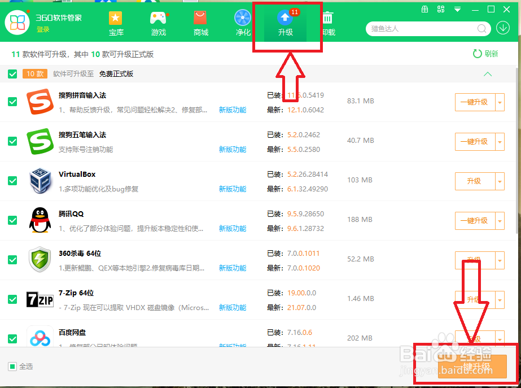Image resolution: width=521 pixels, height=388 pixels.
Task: Open the 游戏 gamepad icon
Action: (x=158, y=18)
